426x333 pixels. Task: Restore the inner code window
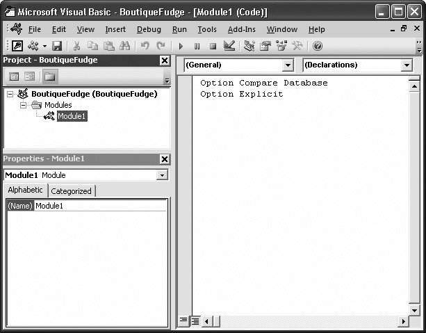click(404, 29)
